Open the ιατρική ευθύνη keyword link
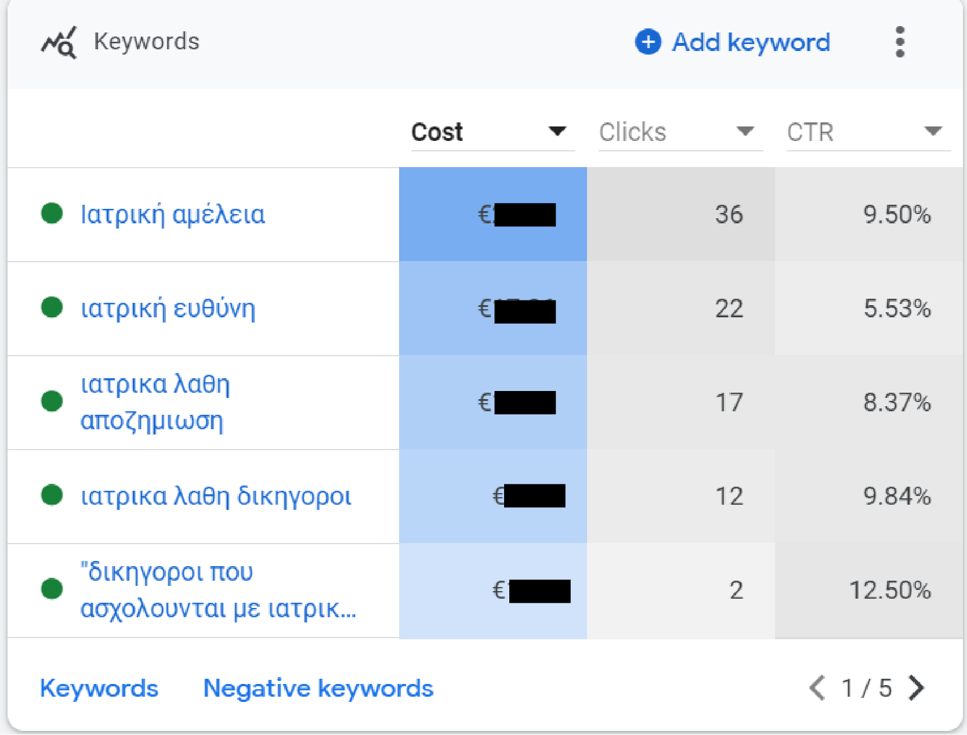 pos(168,309)
